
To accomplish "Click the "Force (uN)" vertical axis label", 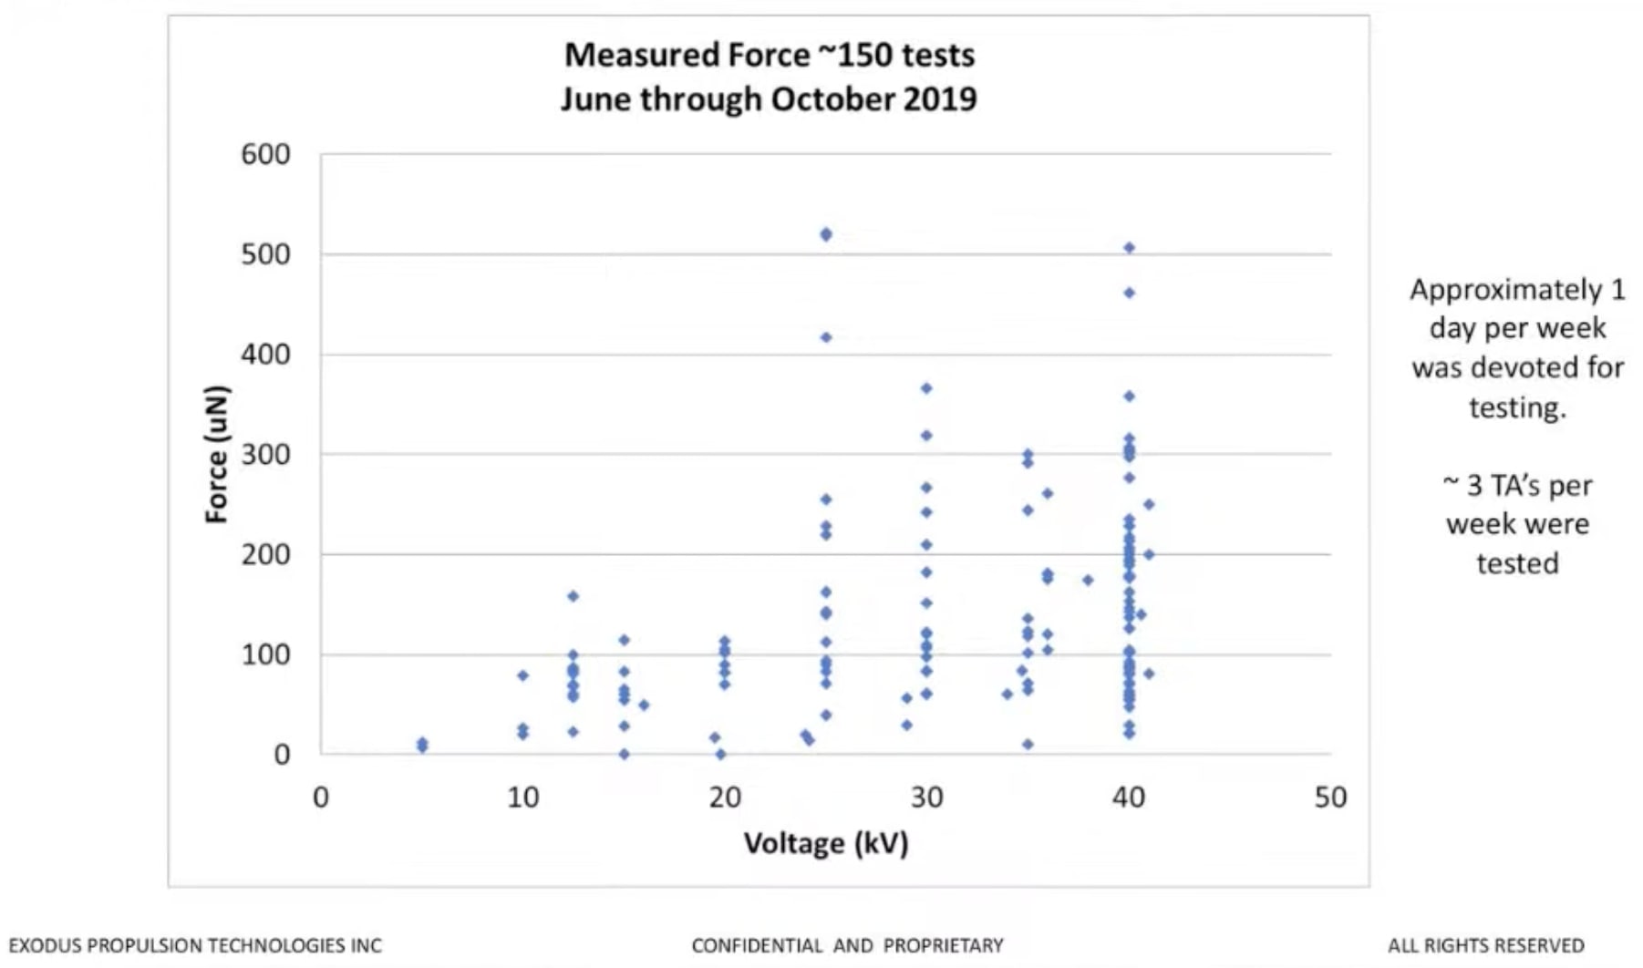I will click(216, 454).
